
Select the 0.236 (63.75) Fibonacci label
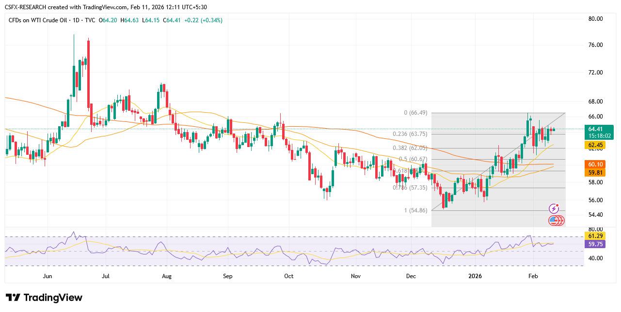[410, 134]
